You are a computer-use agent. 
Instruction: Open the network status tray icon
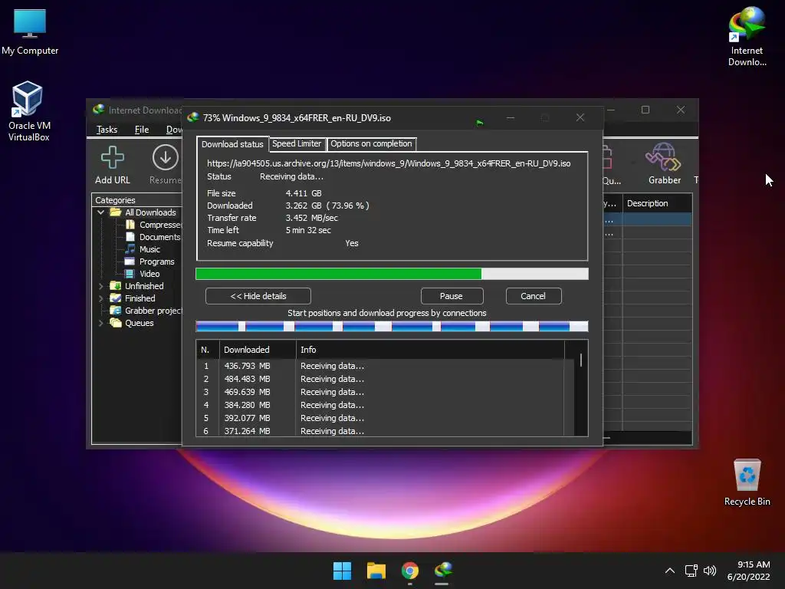point(691,571)
